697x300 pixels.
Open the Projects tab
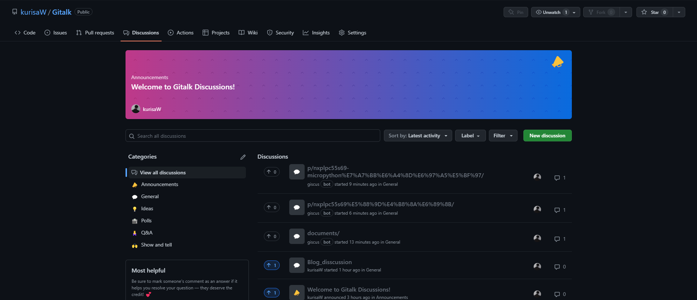coord(216,33)
